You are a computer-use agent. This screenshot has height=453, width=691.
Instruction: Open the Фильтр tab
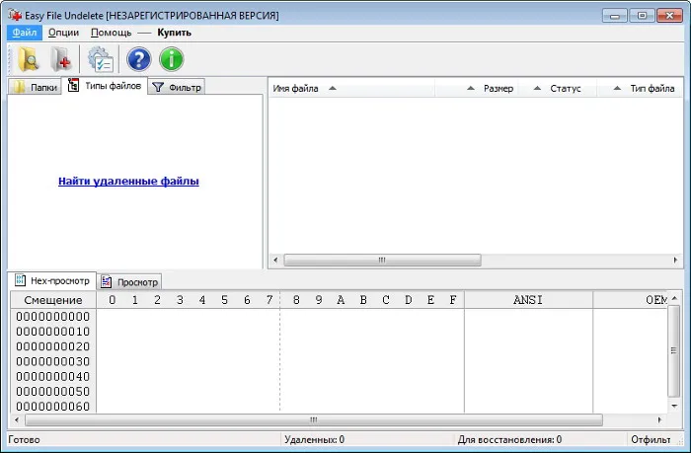coord(177,87)
